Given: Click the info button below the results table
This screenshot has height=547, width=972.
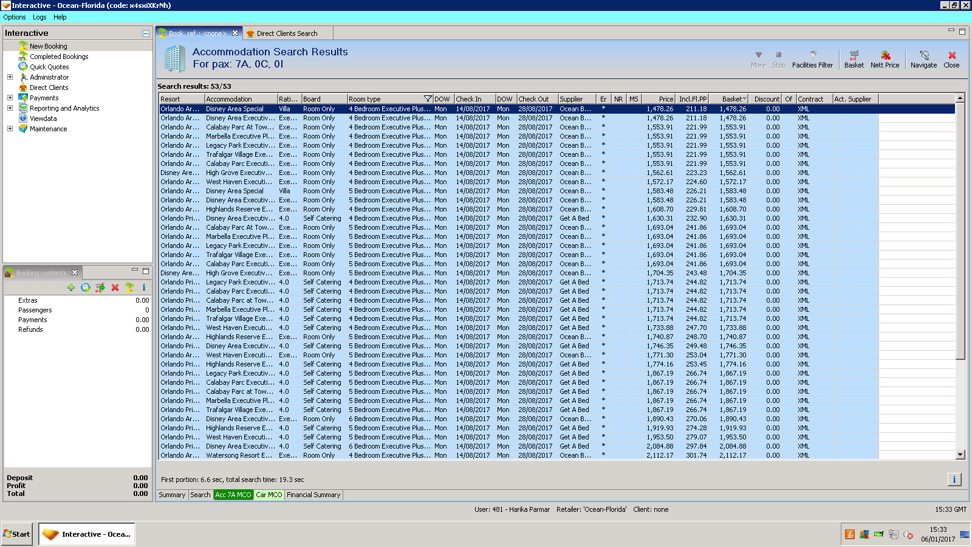Looking at the screenshot, I should coord(954,480).
